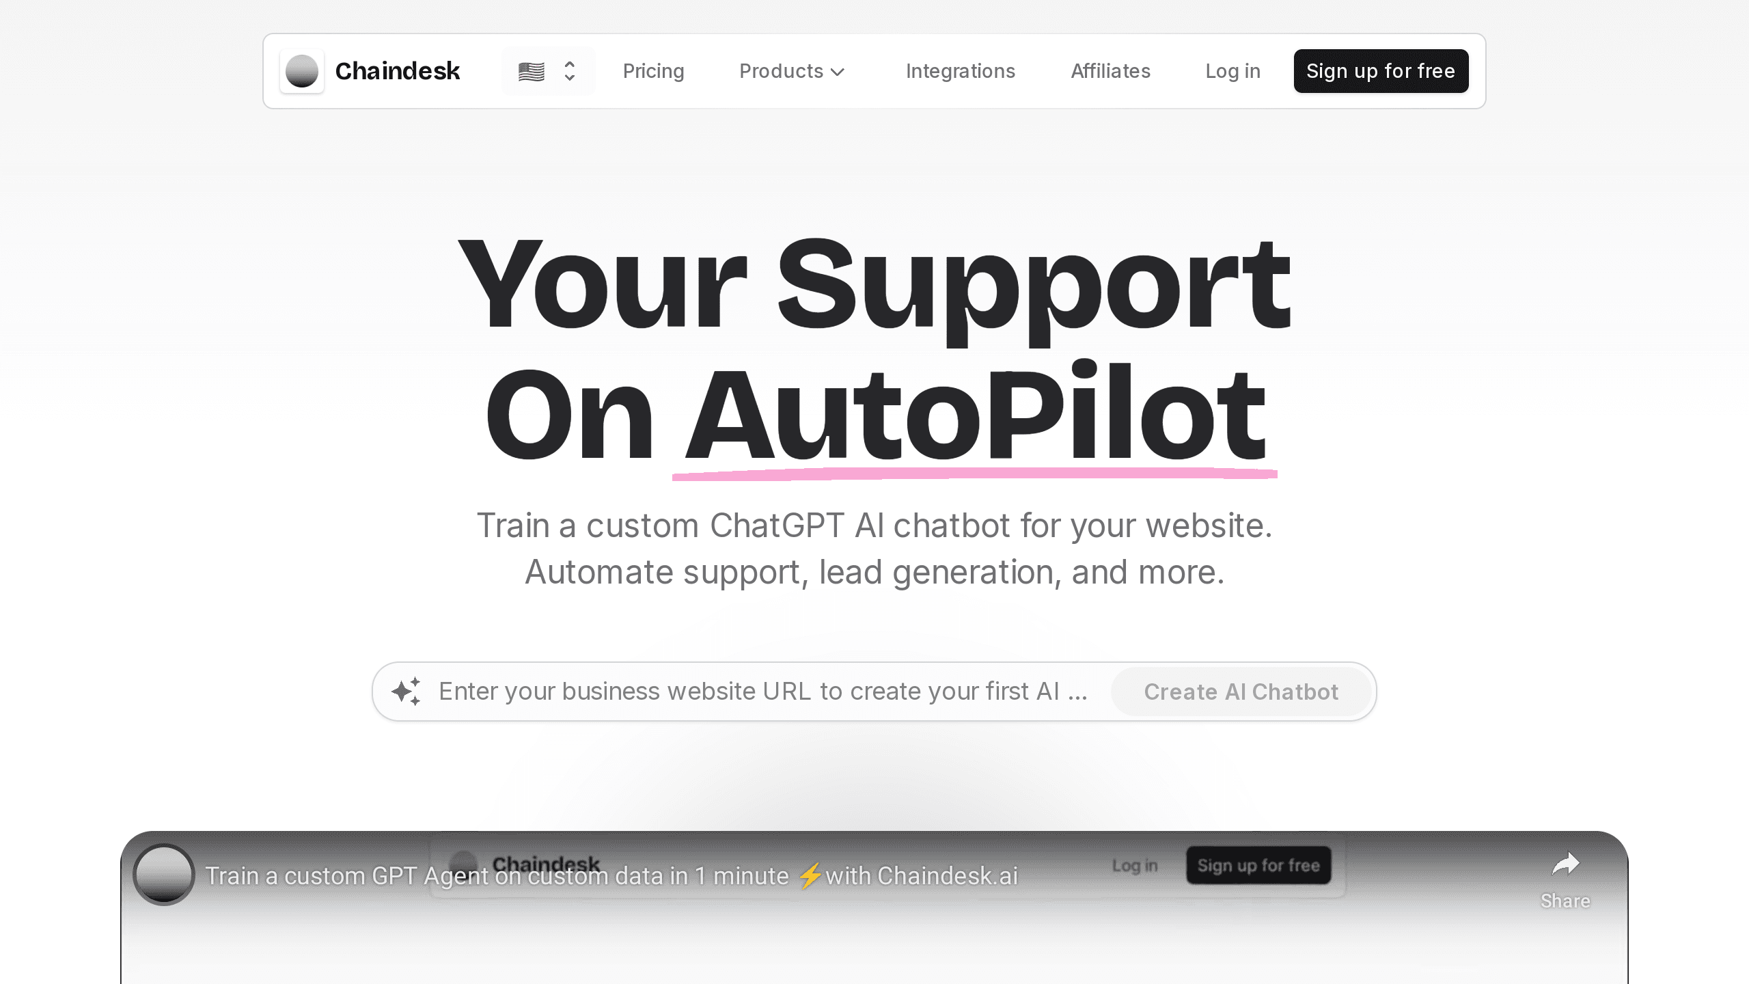Image resolution: width=1749 pixels, height=984 pixels.
Task: Click the AI sparkle/magic icon
Action: 406,691
